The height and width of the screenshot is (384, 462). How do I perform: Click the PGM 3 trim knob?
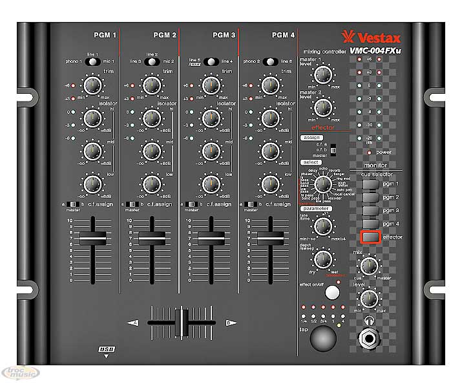point(210,84)
